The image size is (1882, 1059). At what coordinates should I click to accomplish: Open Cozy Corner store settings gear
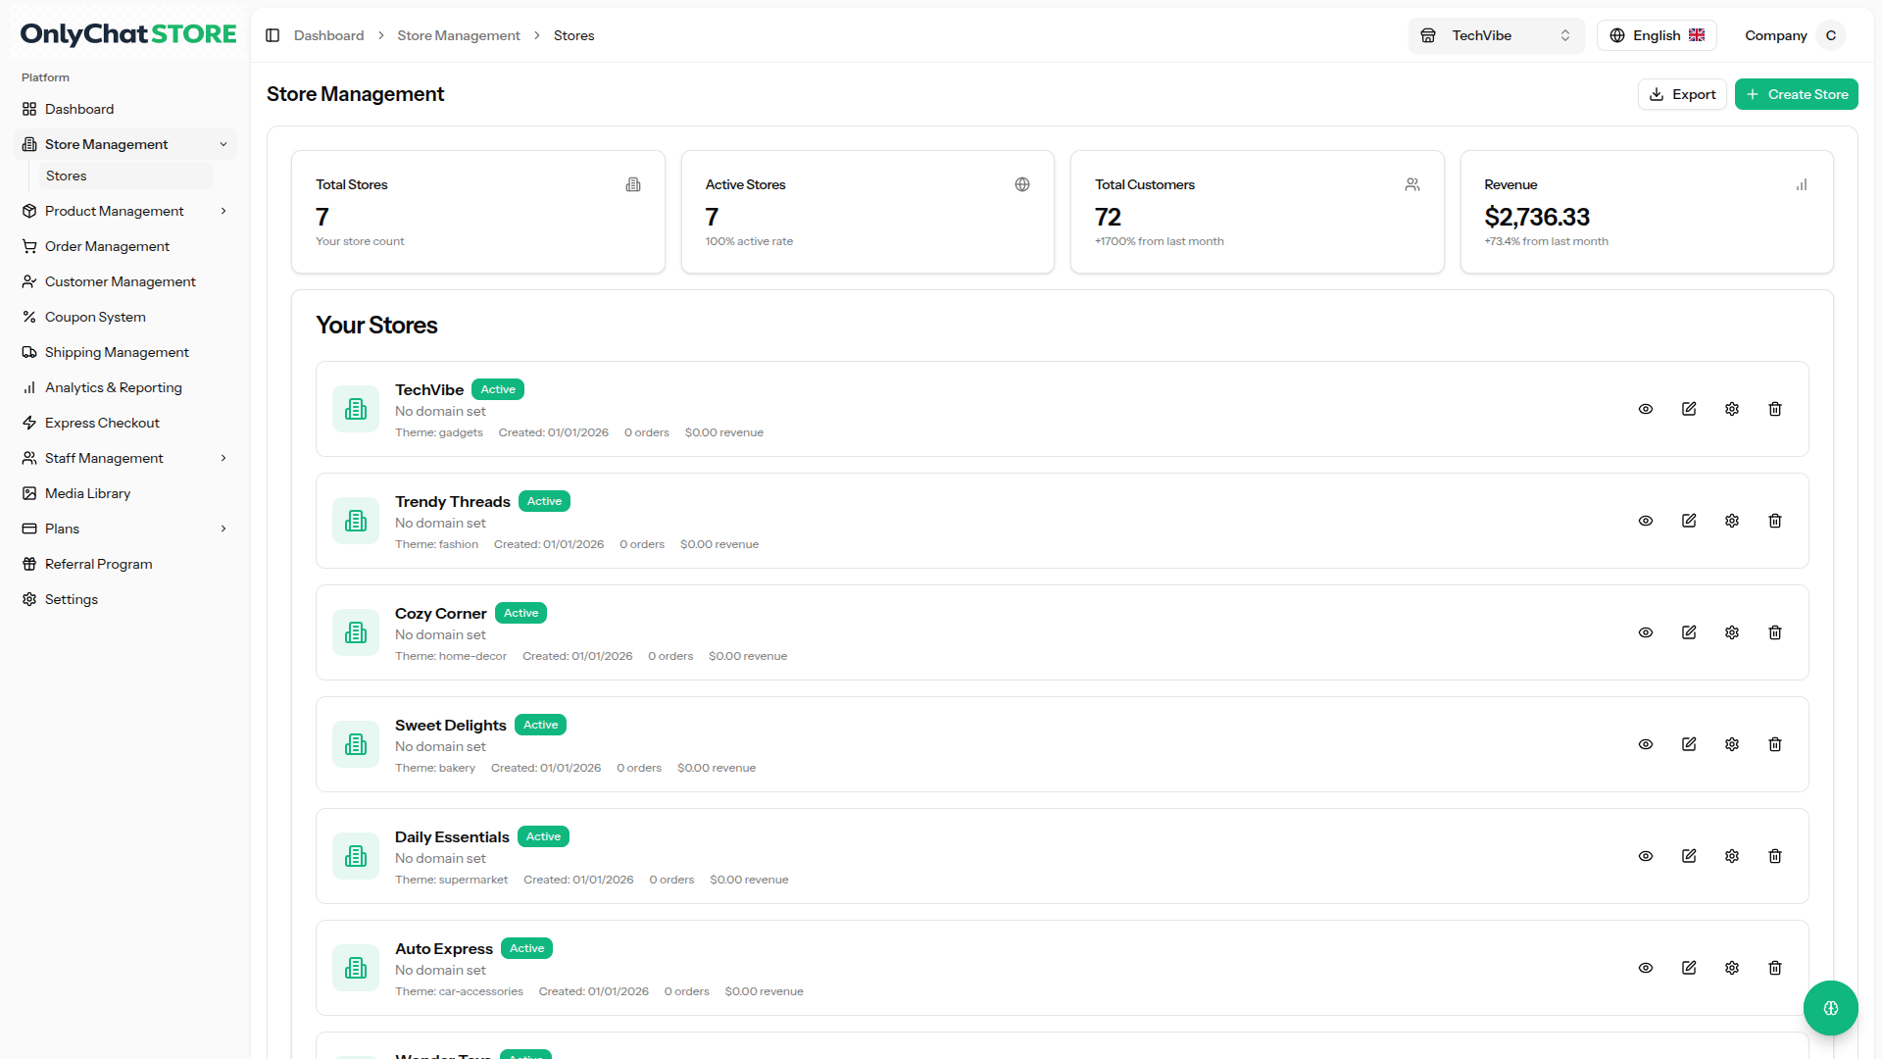pos(1732,632)
